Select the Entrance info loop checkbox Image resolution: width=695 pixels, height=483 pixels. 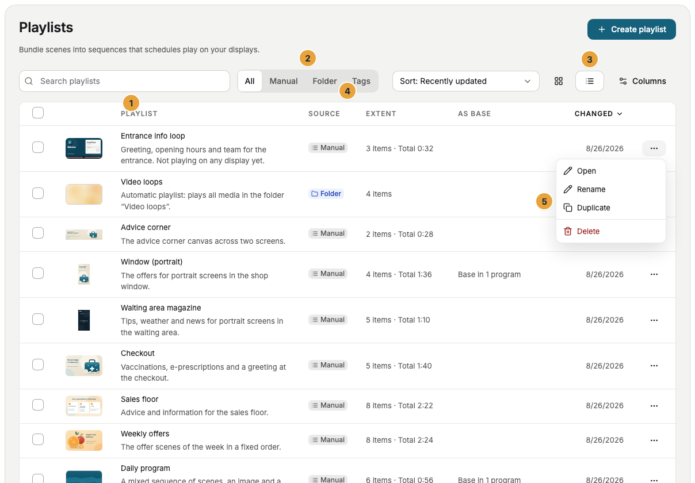coord(38,148)
